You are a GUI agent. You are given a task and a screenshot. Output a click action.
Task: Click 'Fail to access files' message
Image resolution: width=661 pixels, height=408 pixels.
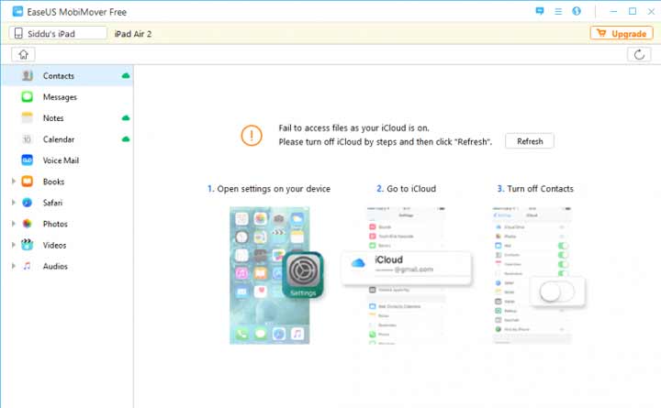(353, 128)
